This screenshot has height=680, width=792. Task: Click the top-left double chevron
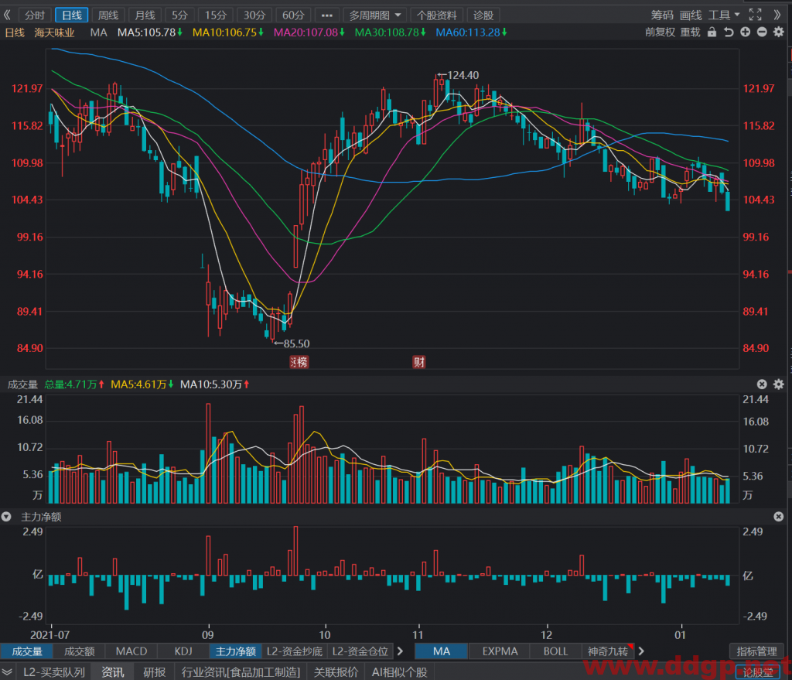(x=7, y=15)
